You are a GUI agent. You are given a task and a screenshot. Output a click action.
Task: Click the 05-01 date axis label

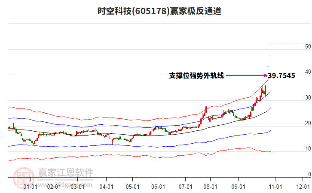(132, 187)
